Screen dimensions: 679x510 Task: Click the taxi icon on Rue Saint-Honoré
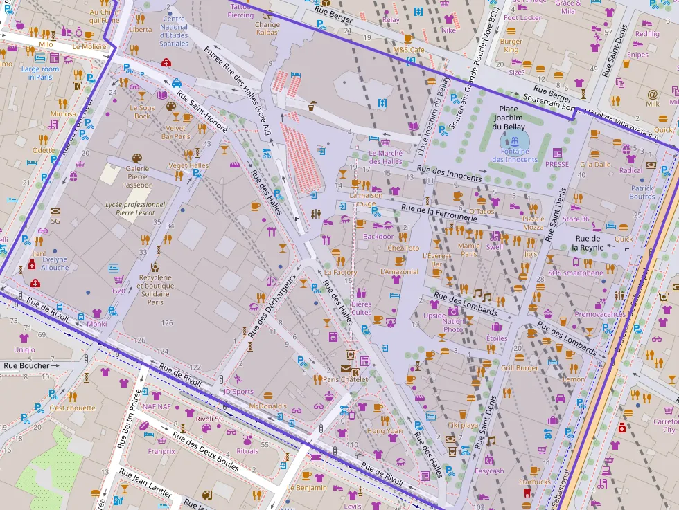point(177,82)
